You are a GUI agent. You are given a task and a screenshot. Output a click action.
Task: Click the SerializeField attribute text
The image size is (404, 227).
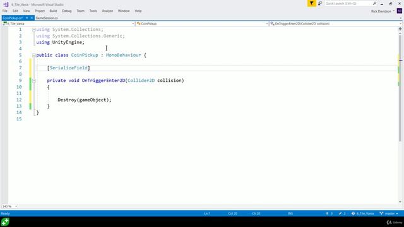pyautogui.click(x=69, y=68)
